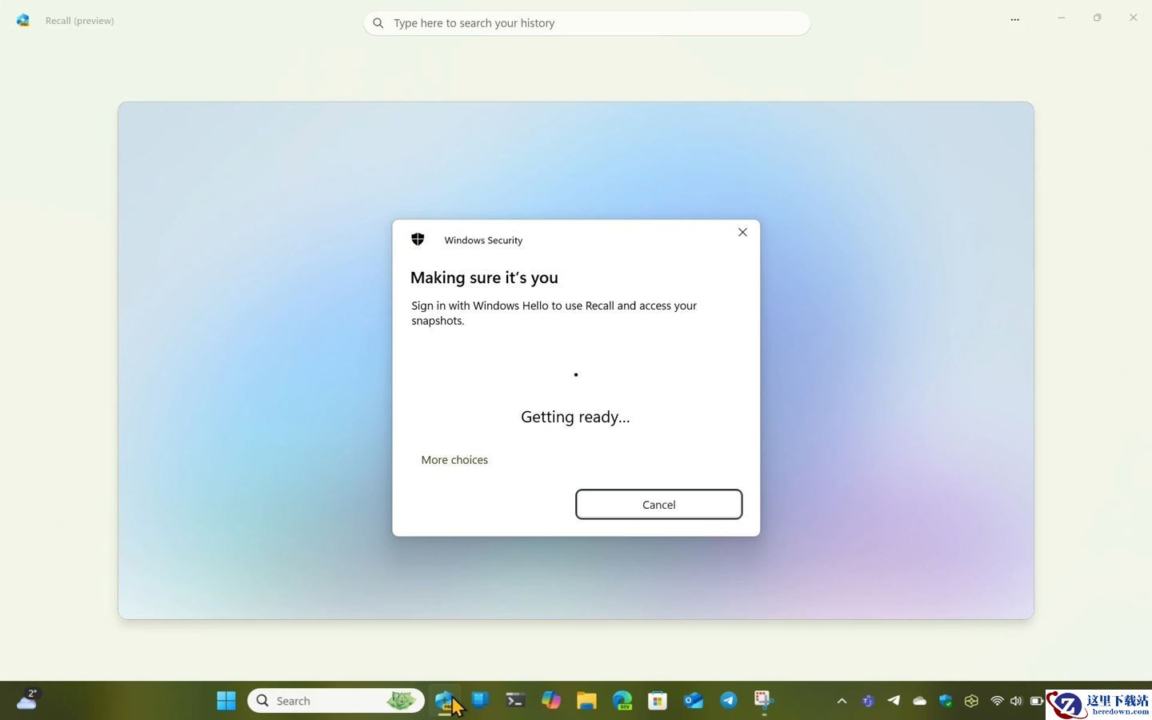Image resolution: width=1152 pixels, height=720 pixels.
Task: Open the OneDrive cloud tray icon
Action: click(919, 701)
